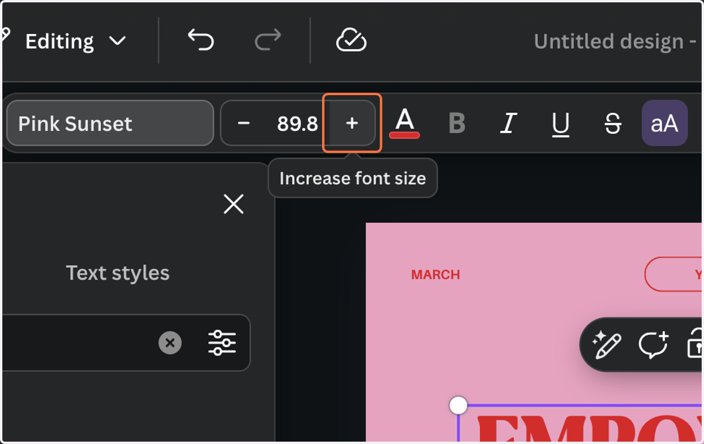Open the Pink Sunset font selector
The image size is (704, 444).
coord(110,123)
